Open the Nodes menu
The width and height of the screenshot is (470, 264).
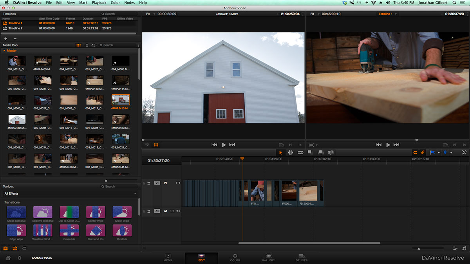(130, 3)
